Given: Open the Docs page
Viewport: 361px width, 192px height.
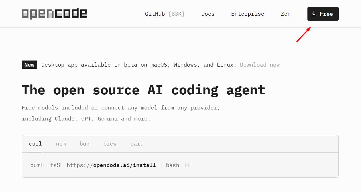Looking at the screenshot, I should point(208,14).
